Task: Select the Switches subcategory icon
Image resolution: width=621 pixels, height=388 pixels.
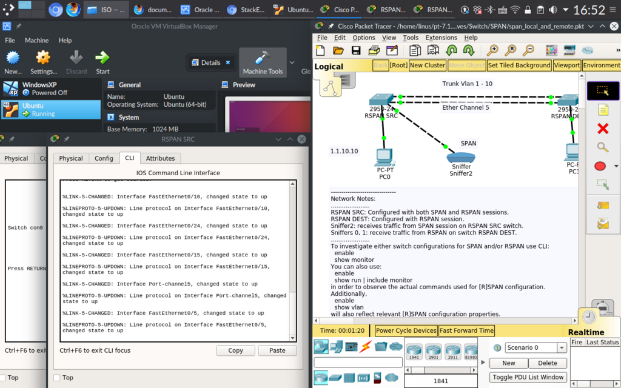Action: coord(335,377)
